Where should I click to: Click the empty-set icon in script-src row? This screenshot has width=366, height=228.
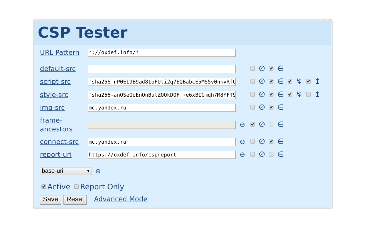coord(262,81)
